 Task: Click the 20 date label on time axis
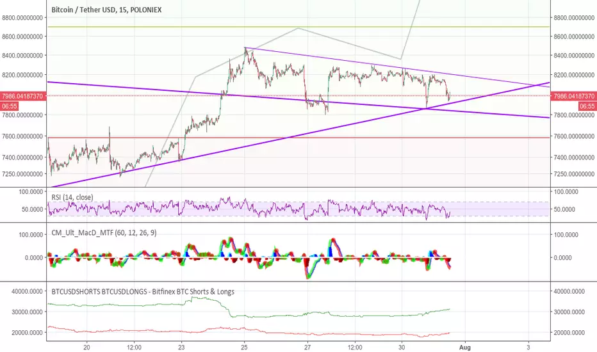coord(86,347)
